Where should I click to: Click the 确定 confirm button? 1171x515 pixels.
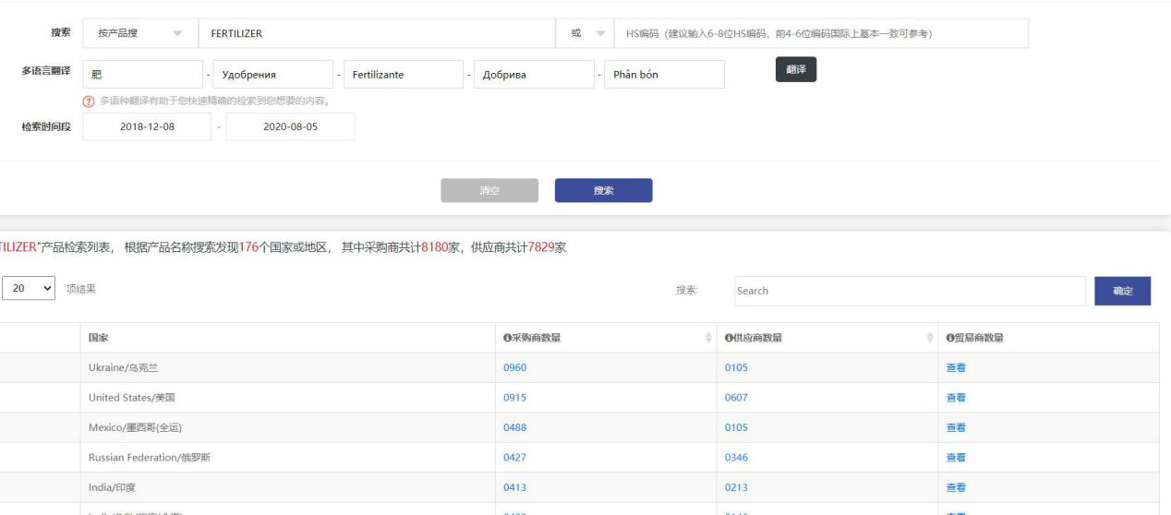pyautogui.click(x=1122, y=291)
